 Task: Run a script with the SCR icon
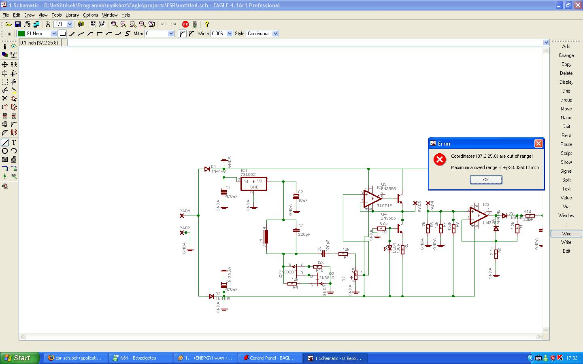coord(93,24)
